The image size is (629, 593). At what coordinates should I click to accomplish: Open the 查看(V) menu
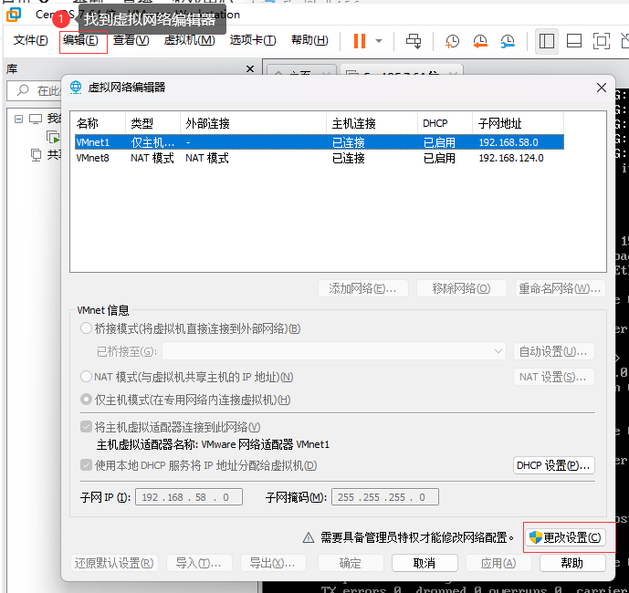click(131, 40)
